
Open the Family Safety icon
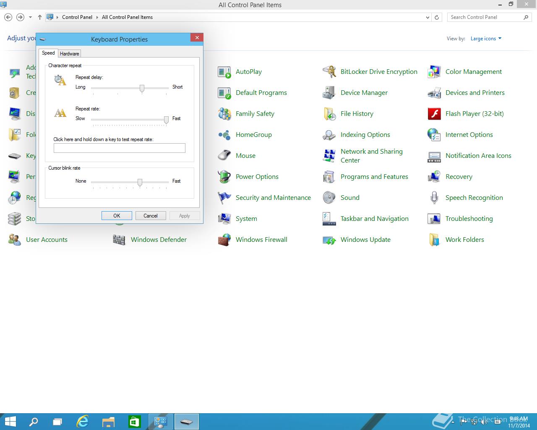tap(224, 114)
